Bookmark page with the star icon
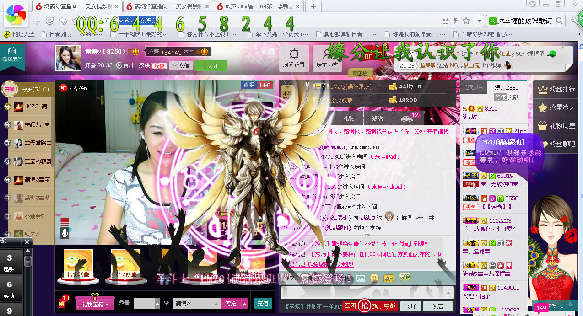 click(466, 21)
